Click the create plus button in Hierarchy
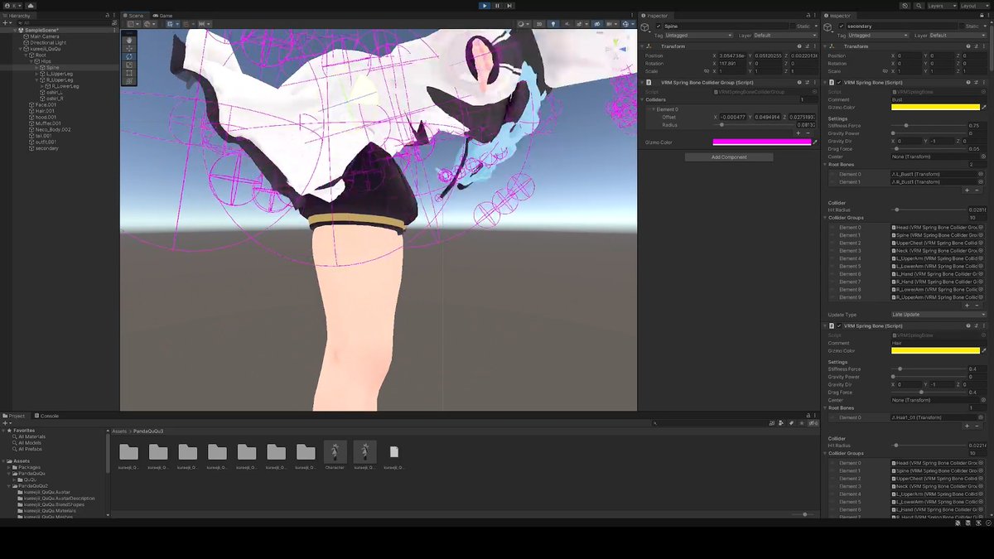The image size is (994, 559). point(6,22)
